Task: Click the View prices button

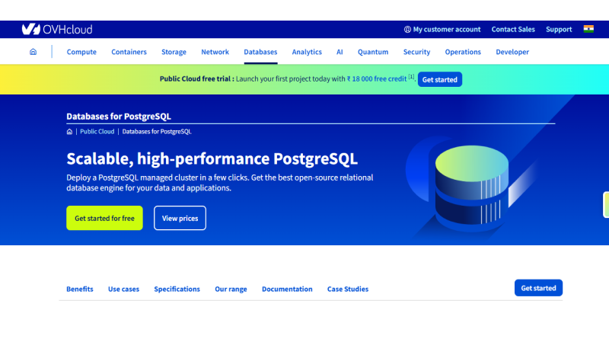Action: point(180,218)
